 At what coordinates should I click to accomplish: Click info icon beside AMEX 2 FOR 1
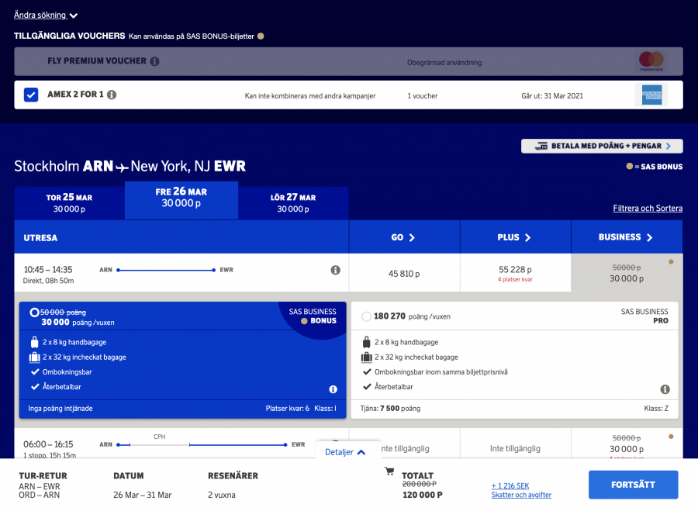[x=112, y=95]
